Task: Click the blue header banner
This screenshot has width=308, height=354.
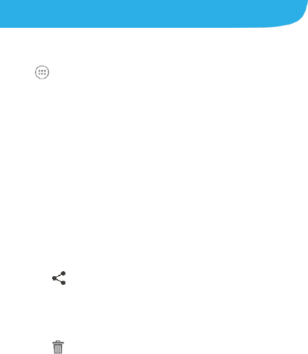Action: point(154,14)
